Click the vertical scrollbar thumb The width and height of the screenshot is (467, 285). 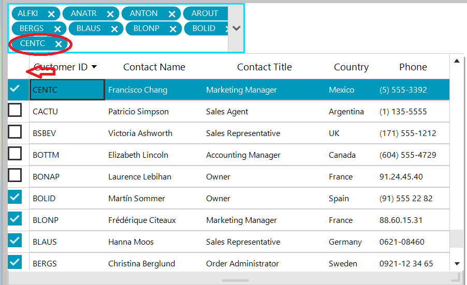coord(456,239)
